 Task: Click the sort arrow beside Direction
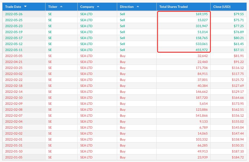click(138, 7)
